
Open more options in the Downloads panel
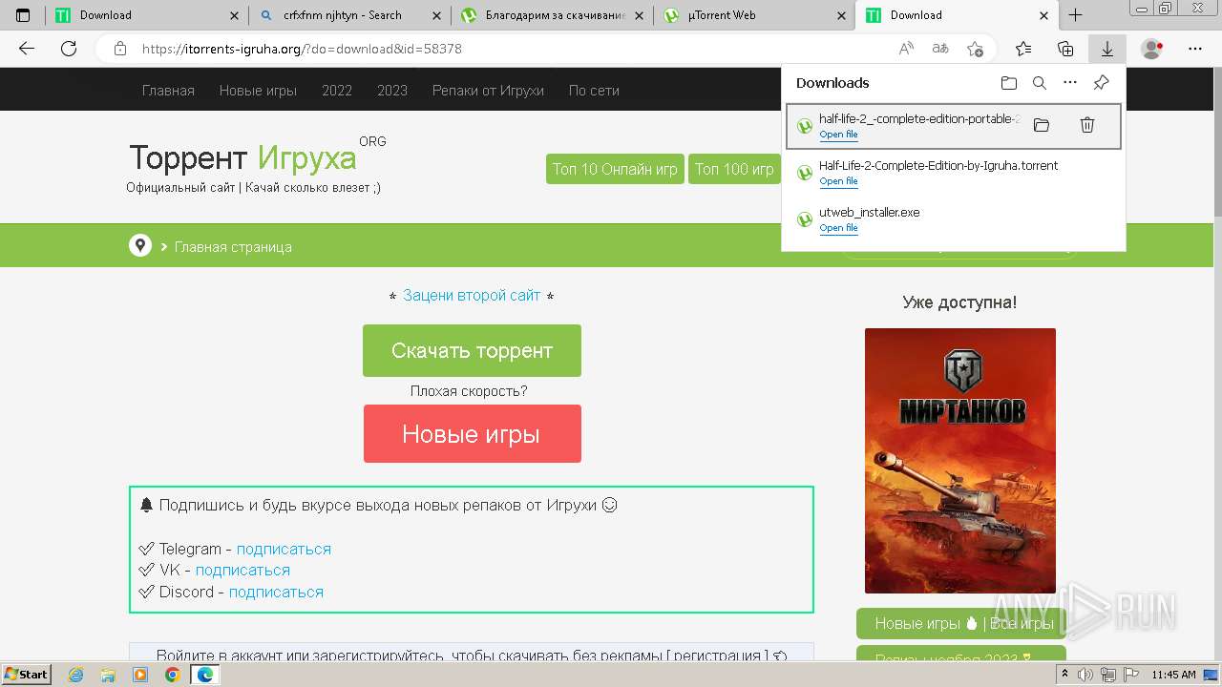(x=1070, y=83)
